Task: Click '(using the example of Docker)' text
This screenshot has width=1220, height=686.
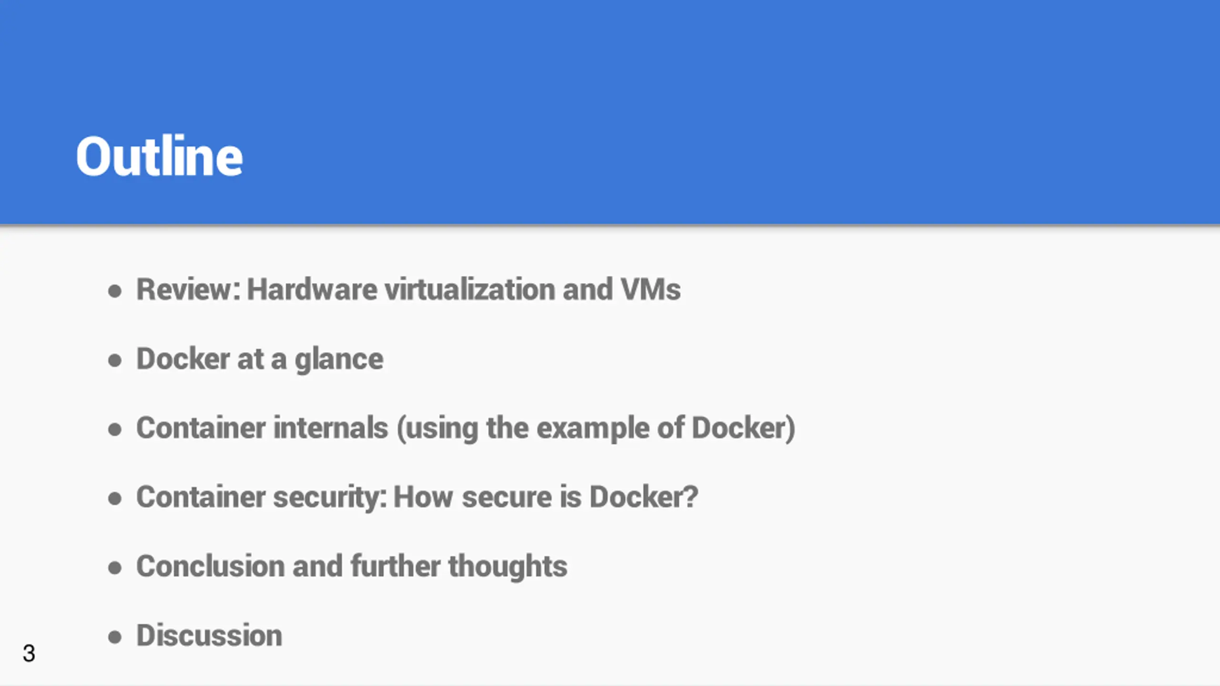Action: tap(596, 428)
